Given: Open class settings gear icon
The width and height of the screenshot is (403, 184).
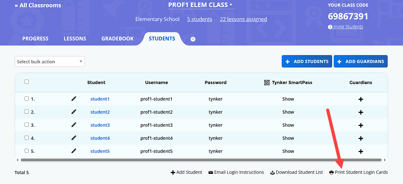Looking at the screenshot, I should coord(193,39).
